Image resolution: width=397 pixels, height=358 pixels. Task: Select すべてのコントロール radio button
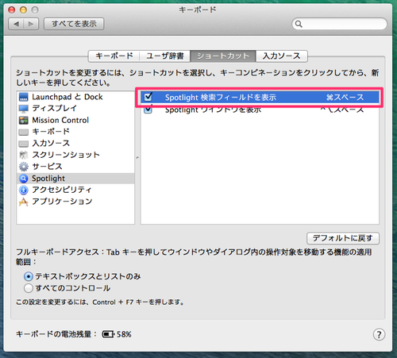coord(29,288)
